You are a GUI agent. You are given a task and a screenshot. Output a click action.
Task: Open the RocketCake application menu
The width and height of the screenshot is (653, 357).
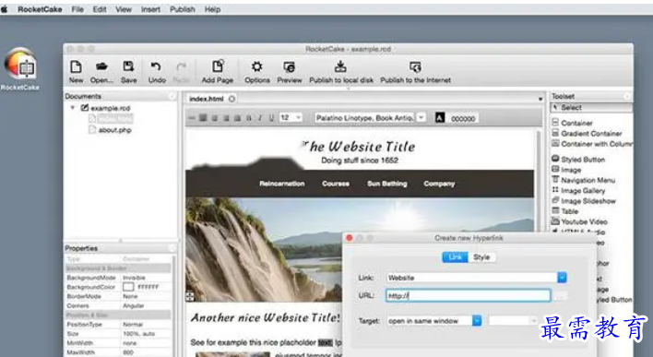tap(40, 9)
